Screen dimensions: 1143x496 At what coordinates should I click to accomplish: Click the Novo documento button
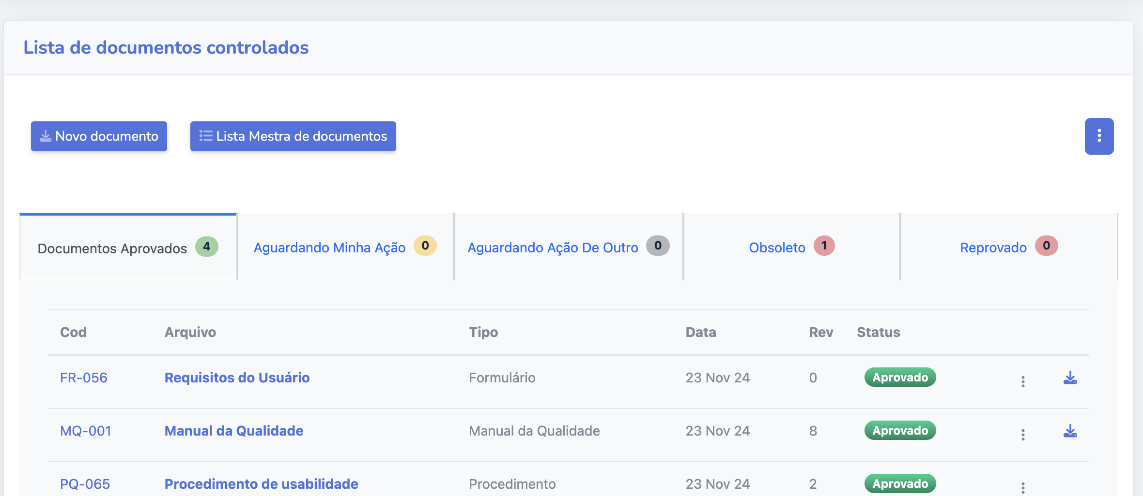click(x=99, y=136)
